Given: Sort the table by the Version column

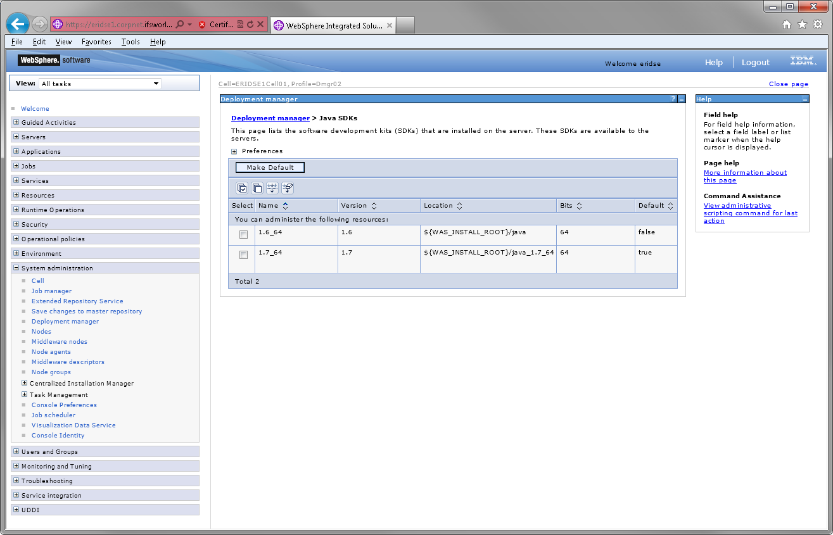Looking at the screenshot, I should pos(374,206).
